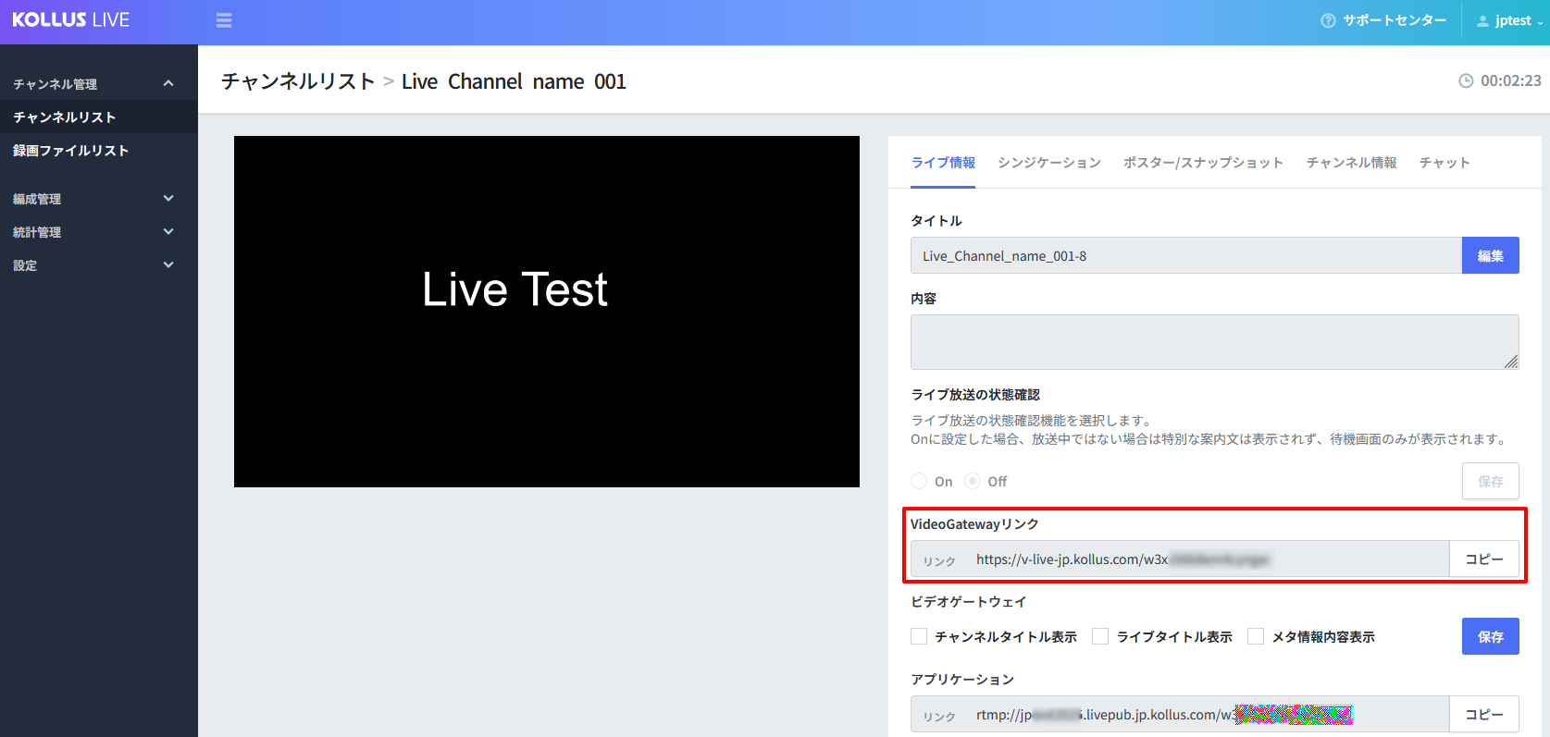This screenshot has width=1550, height=737.
Task: Open the チャンネル情報 tab
Action: point(1351,163)
